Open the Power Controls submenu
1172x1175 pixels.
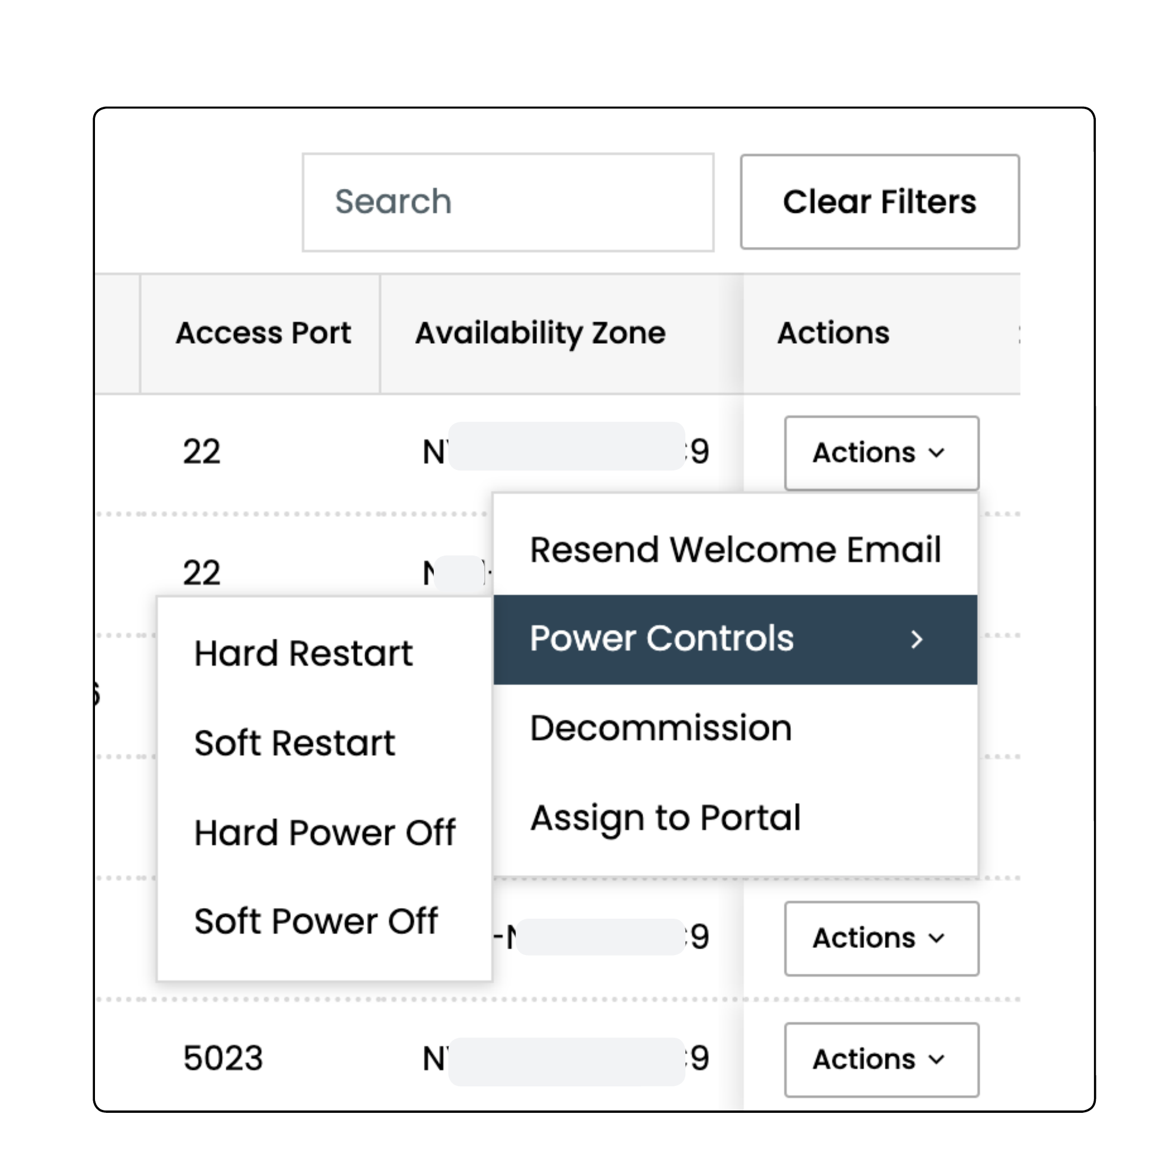pyautogui.click(x=663, y=639)
